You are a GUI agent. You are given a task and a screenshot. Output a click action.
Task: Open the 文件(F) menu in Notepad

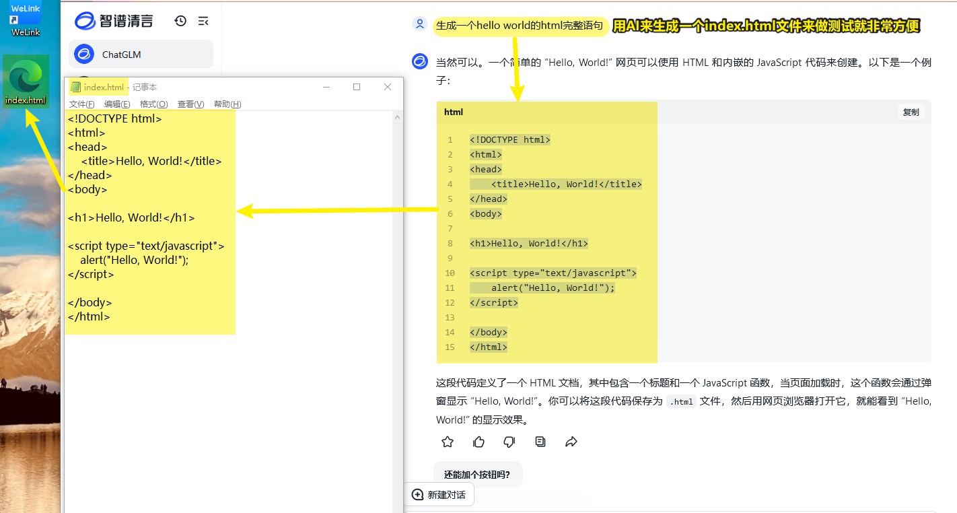click(x=82, y=104)
